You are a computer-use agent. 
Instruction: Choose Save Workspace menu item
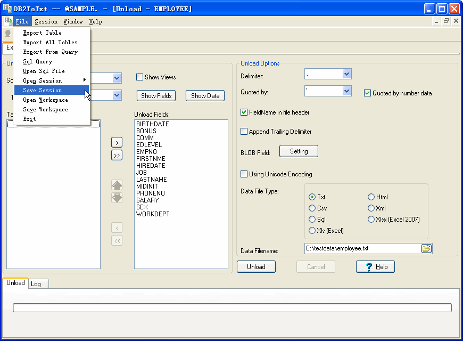tap(52, 109)
